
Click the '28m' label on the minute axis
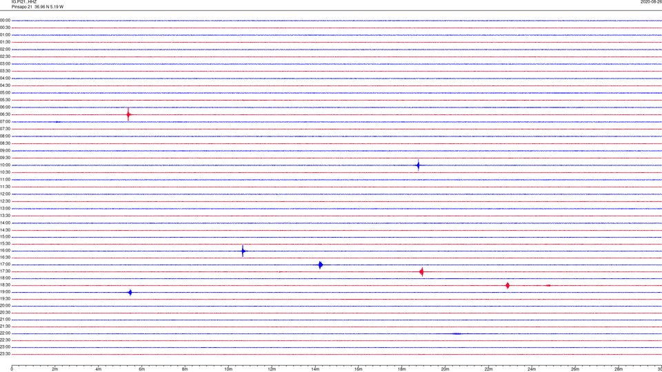[619, 369]
